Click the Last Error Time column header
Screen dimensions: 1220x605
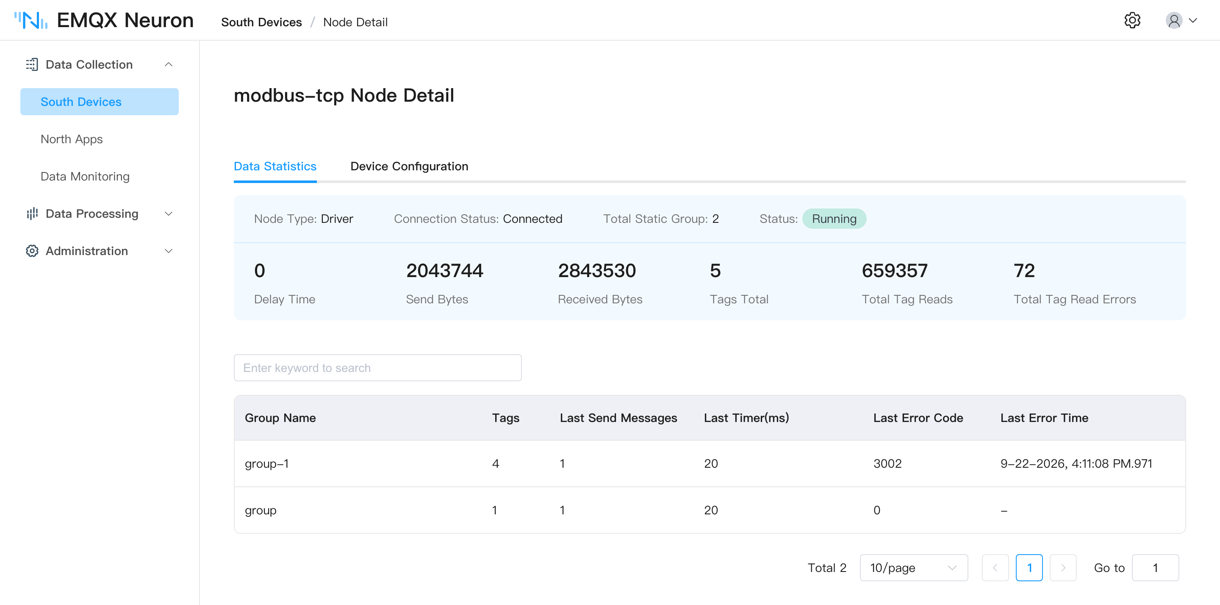point(1044,418)
